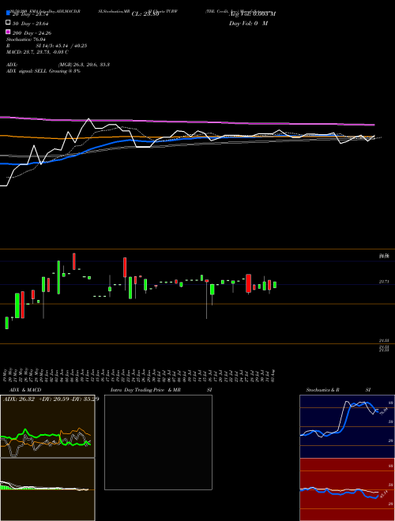Viewport: 395px width, 521px height.
Task: Click the blue Stochastics chart panel
Action: (x=347, y=426)
